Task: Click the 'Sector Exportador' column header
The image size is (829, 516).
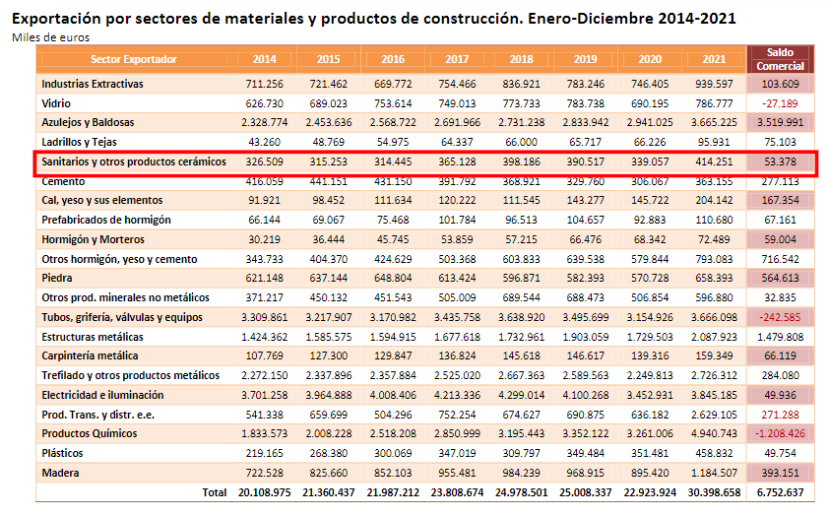Action: coord(133,59)
